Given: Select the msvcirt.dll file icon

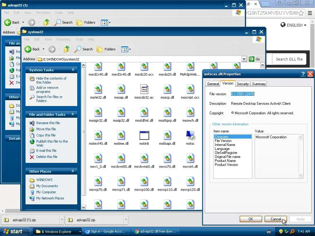Looking at the screenshot, I should point(190,159).
